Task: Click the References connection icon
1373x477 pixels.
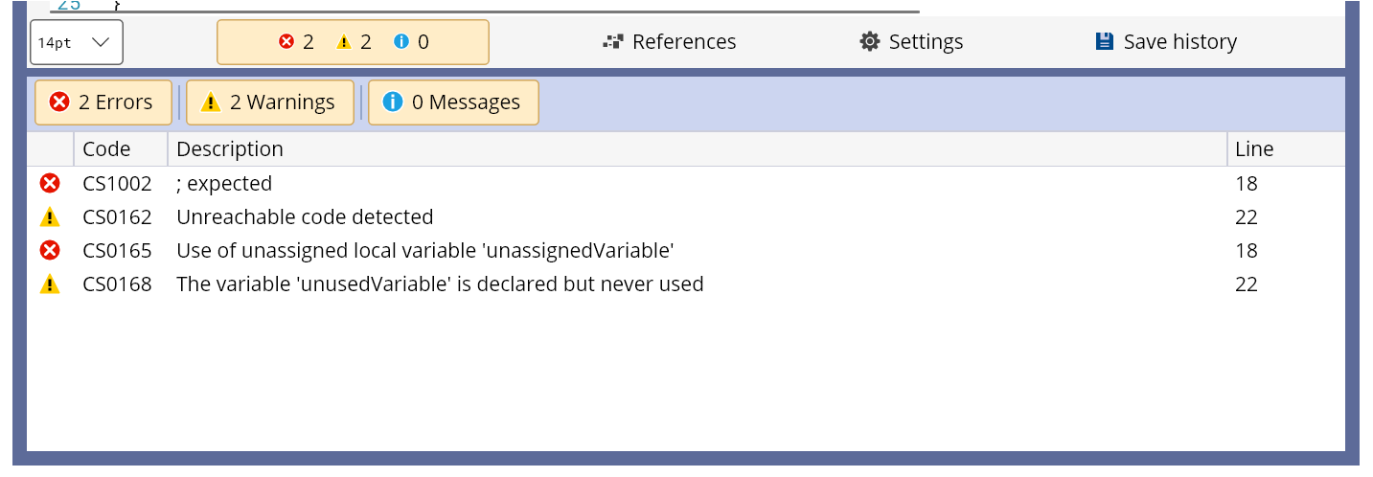Action: click(613, 42)
